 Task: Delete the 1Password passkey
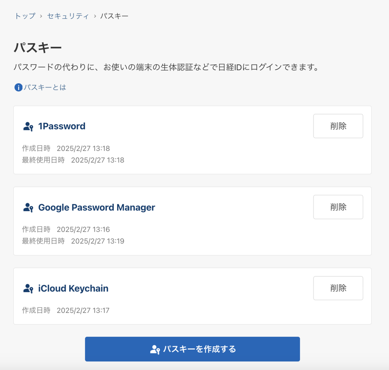(x=338, y=126)
